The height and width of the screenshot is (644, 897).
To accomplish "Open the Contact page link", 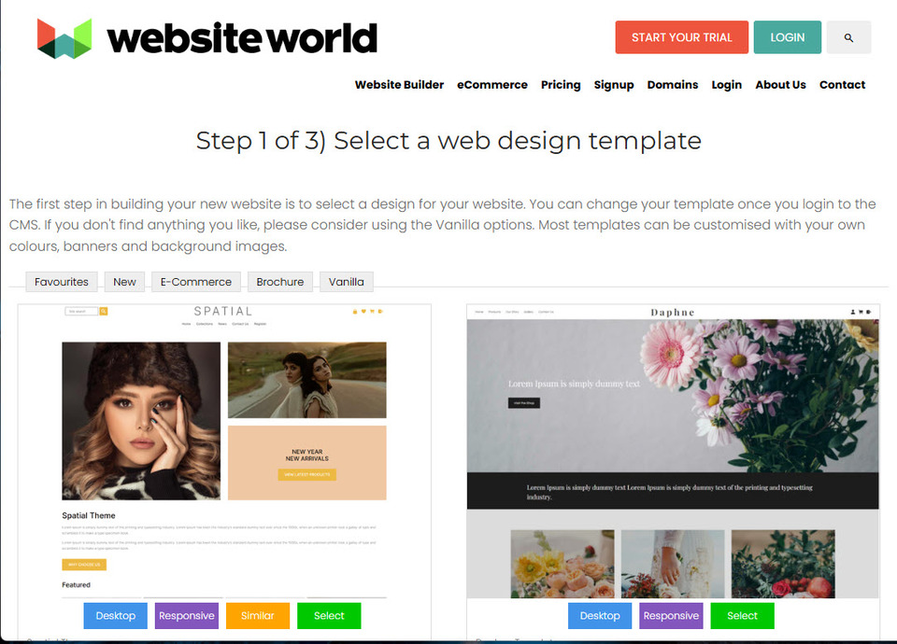I will (842, 85).
